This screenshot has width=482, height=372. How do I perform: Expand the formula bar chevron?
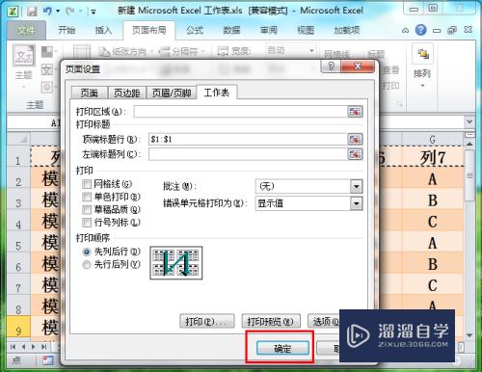click(x=469, y=121)
